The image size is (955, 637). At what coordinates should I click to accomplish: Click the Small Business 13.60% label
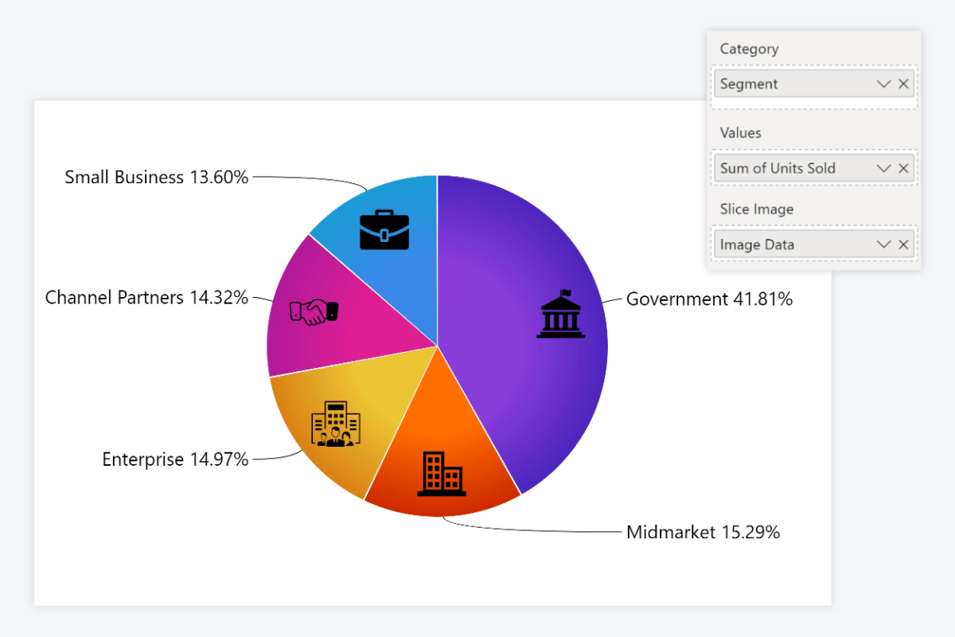point(157,177)
